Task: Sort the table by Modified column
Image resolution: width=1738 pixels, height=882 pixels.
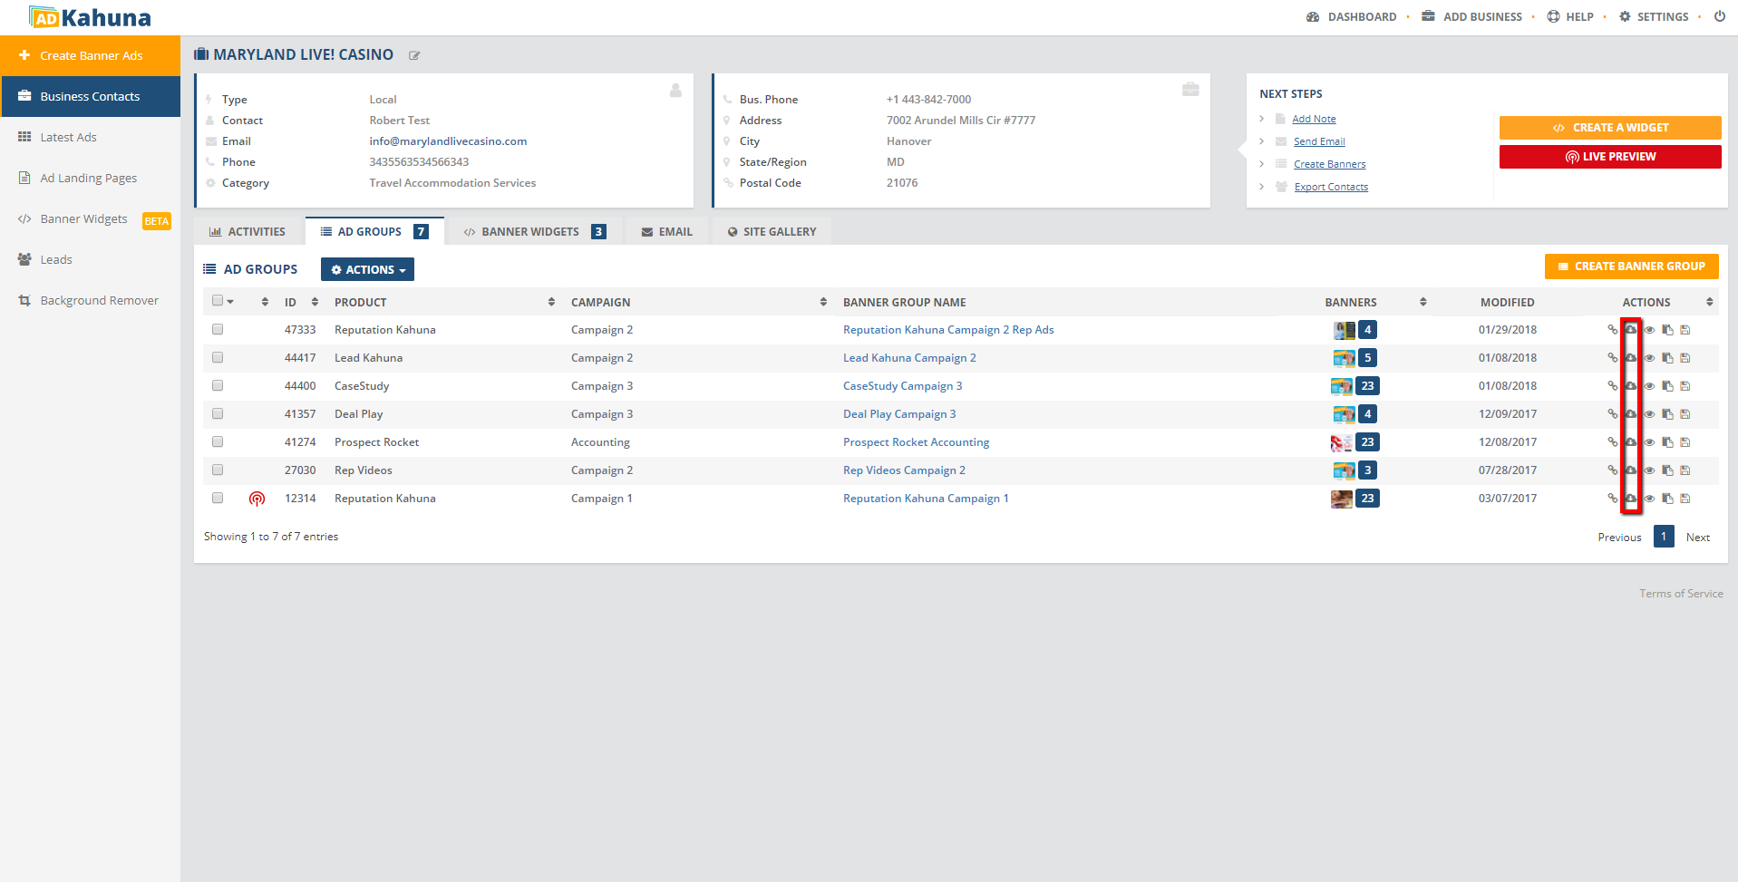Action: coord(1507,303)
